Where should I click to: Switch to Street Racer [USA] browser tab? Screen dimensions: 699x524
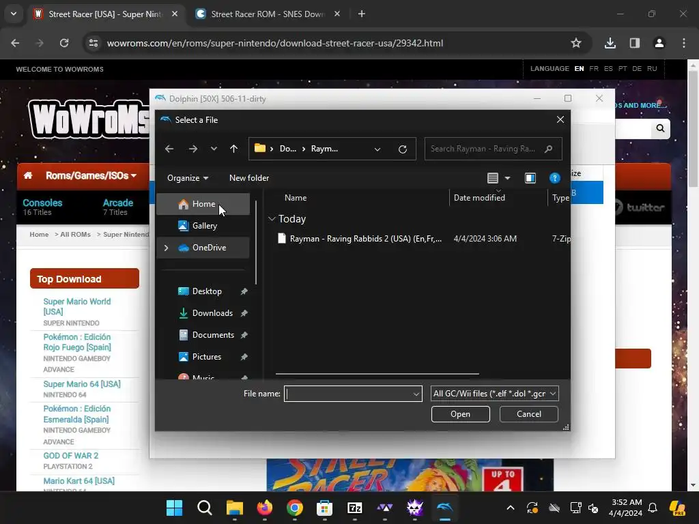coord(105,14)
